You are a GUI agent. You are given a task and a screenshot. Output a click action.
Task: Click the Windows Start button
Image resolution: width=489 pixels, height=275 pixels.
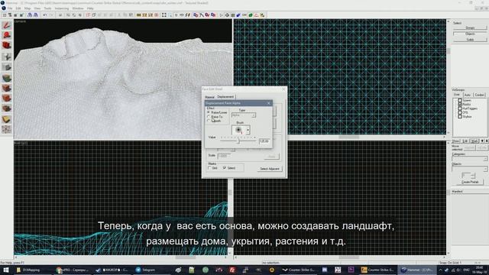[x=6, y=270]
